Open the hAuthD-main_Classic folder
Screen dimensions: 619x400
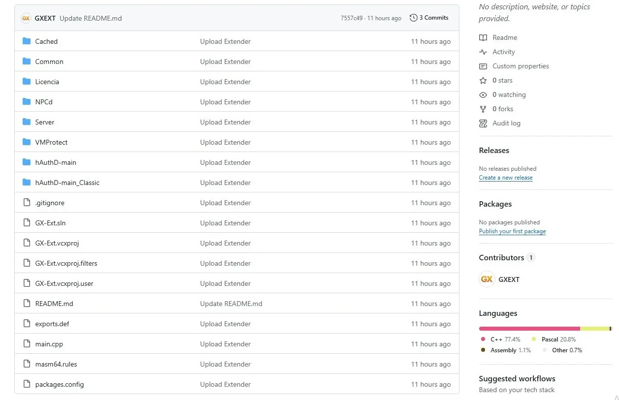pos(67,183)
